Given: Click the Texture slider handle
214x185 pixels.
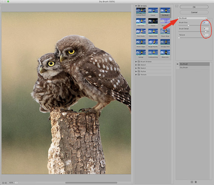Looking at the screenshot, I should click(179, 38).
